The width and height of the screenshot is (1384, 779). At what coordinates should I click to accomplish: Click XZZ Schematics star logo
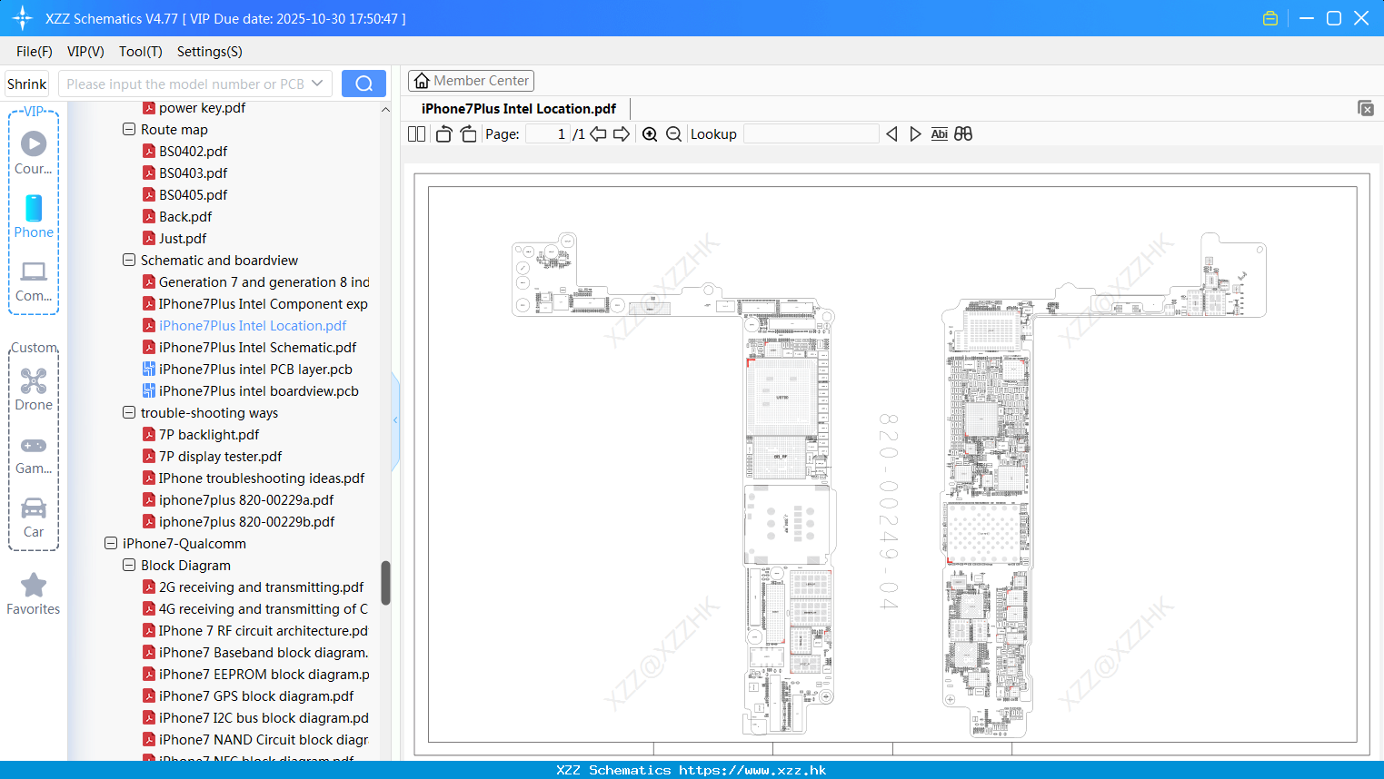click(23, 18)
